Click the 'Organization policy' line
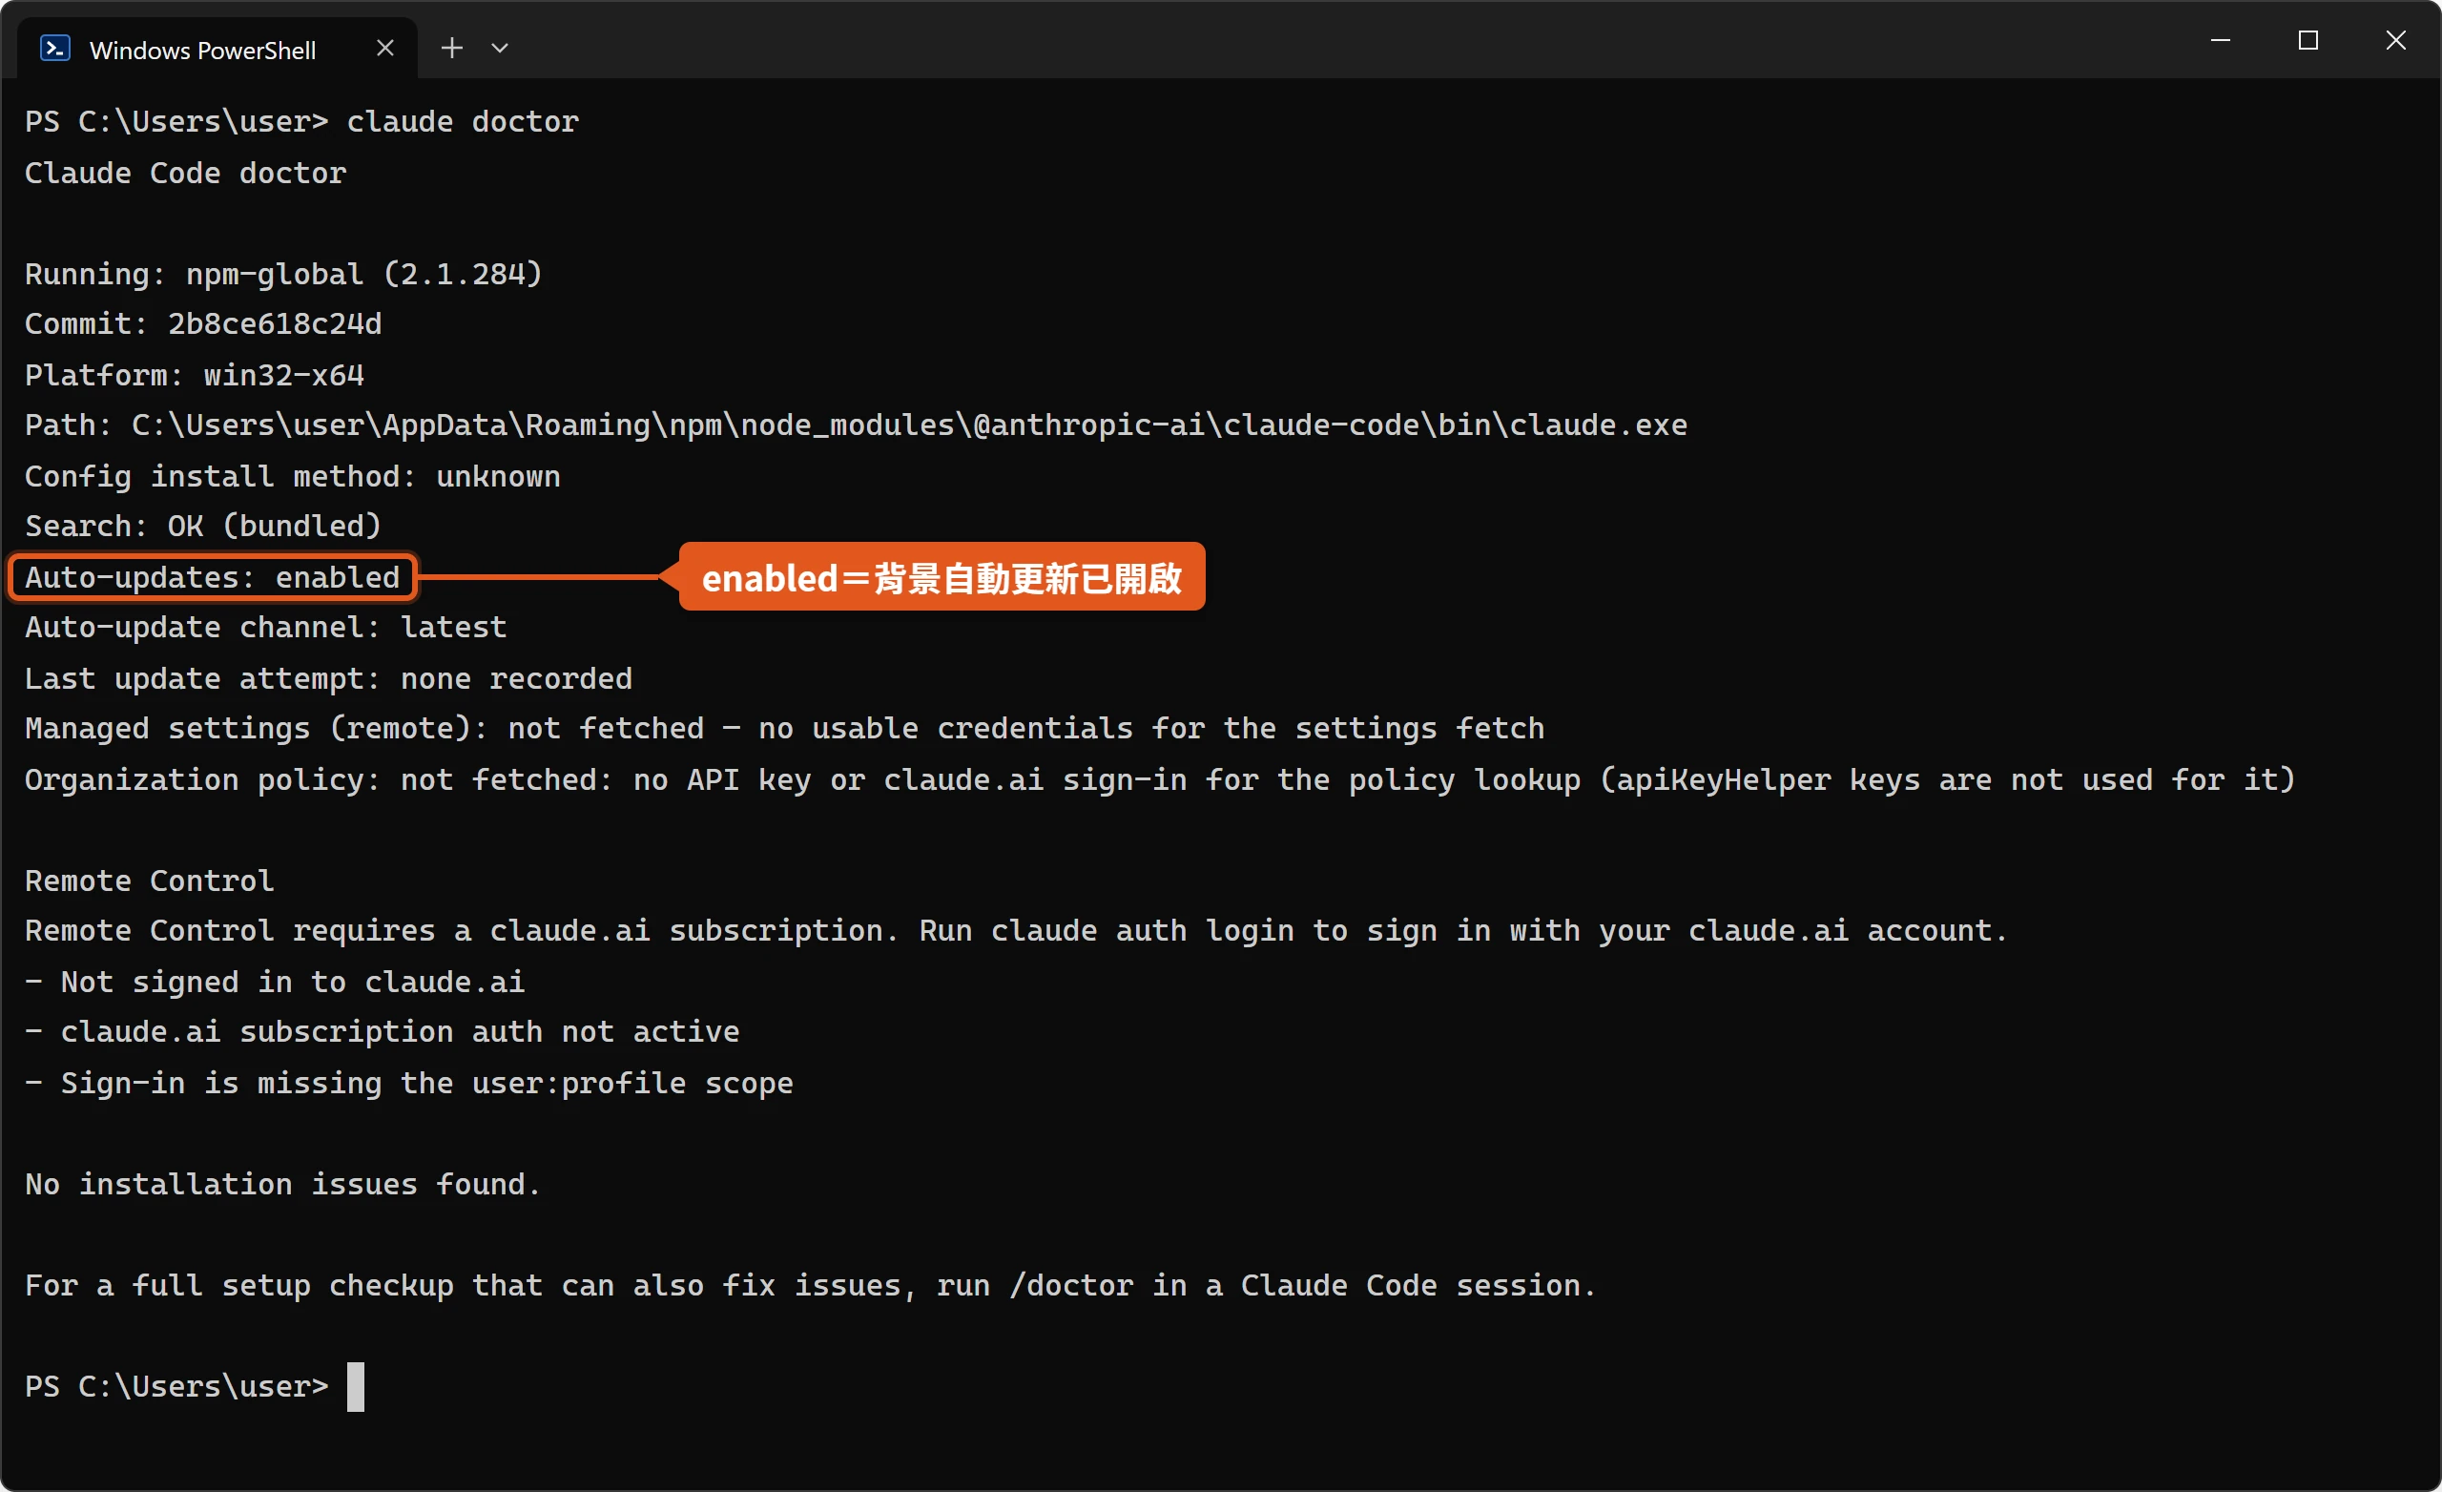This screenshot has height=1492, width=2442. point(1160,780)
